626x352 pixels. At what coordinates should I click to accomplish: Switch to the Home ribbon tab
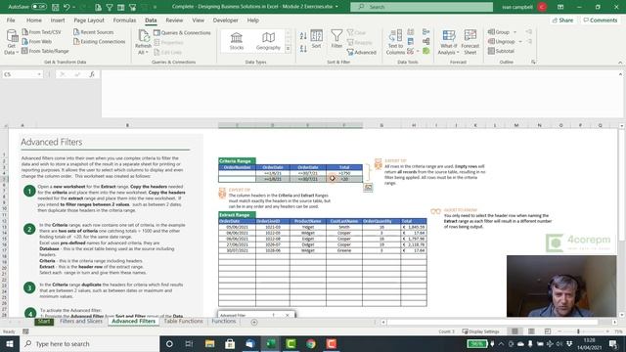pyautogui.click(x=34, y=20)
